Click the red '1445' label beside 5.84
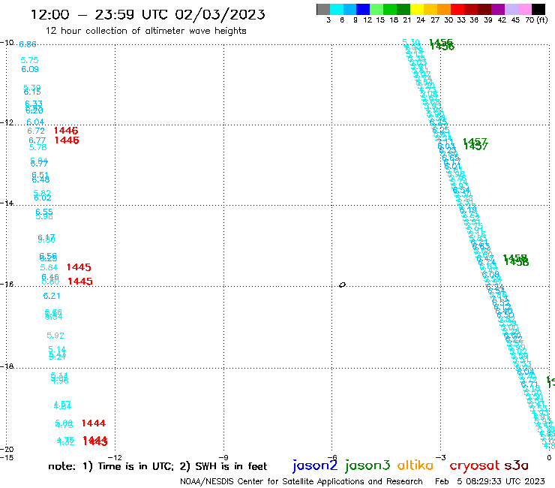The height and width of the screenshot is (488, 555). coord(79,267)
